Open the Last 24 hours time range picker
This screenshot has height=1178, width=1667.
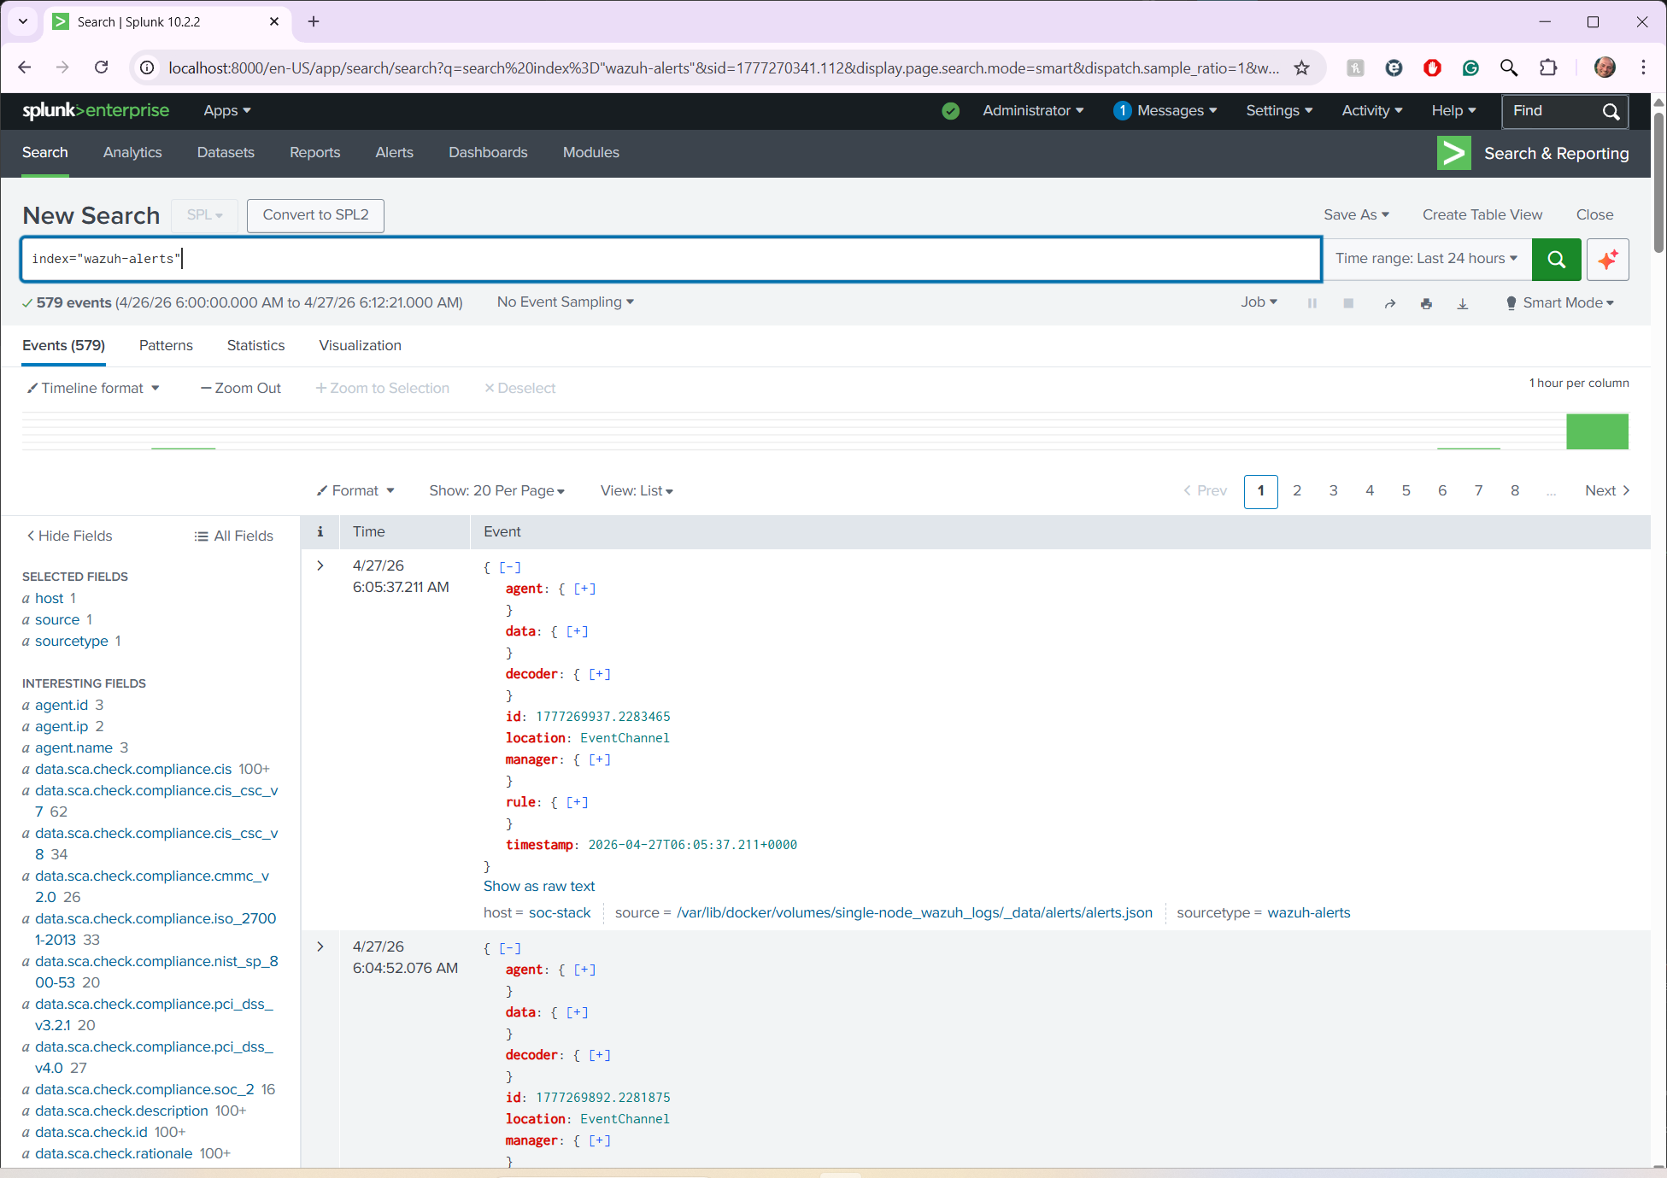1426,259
